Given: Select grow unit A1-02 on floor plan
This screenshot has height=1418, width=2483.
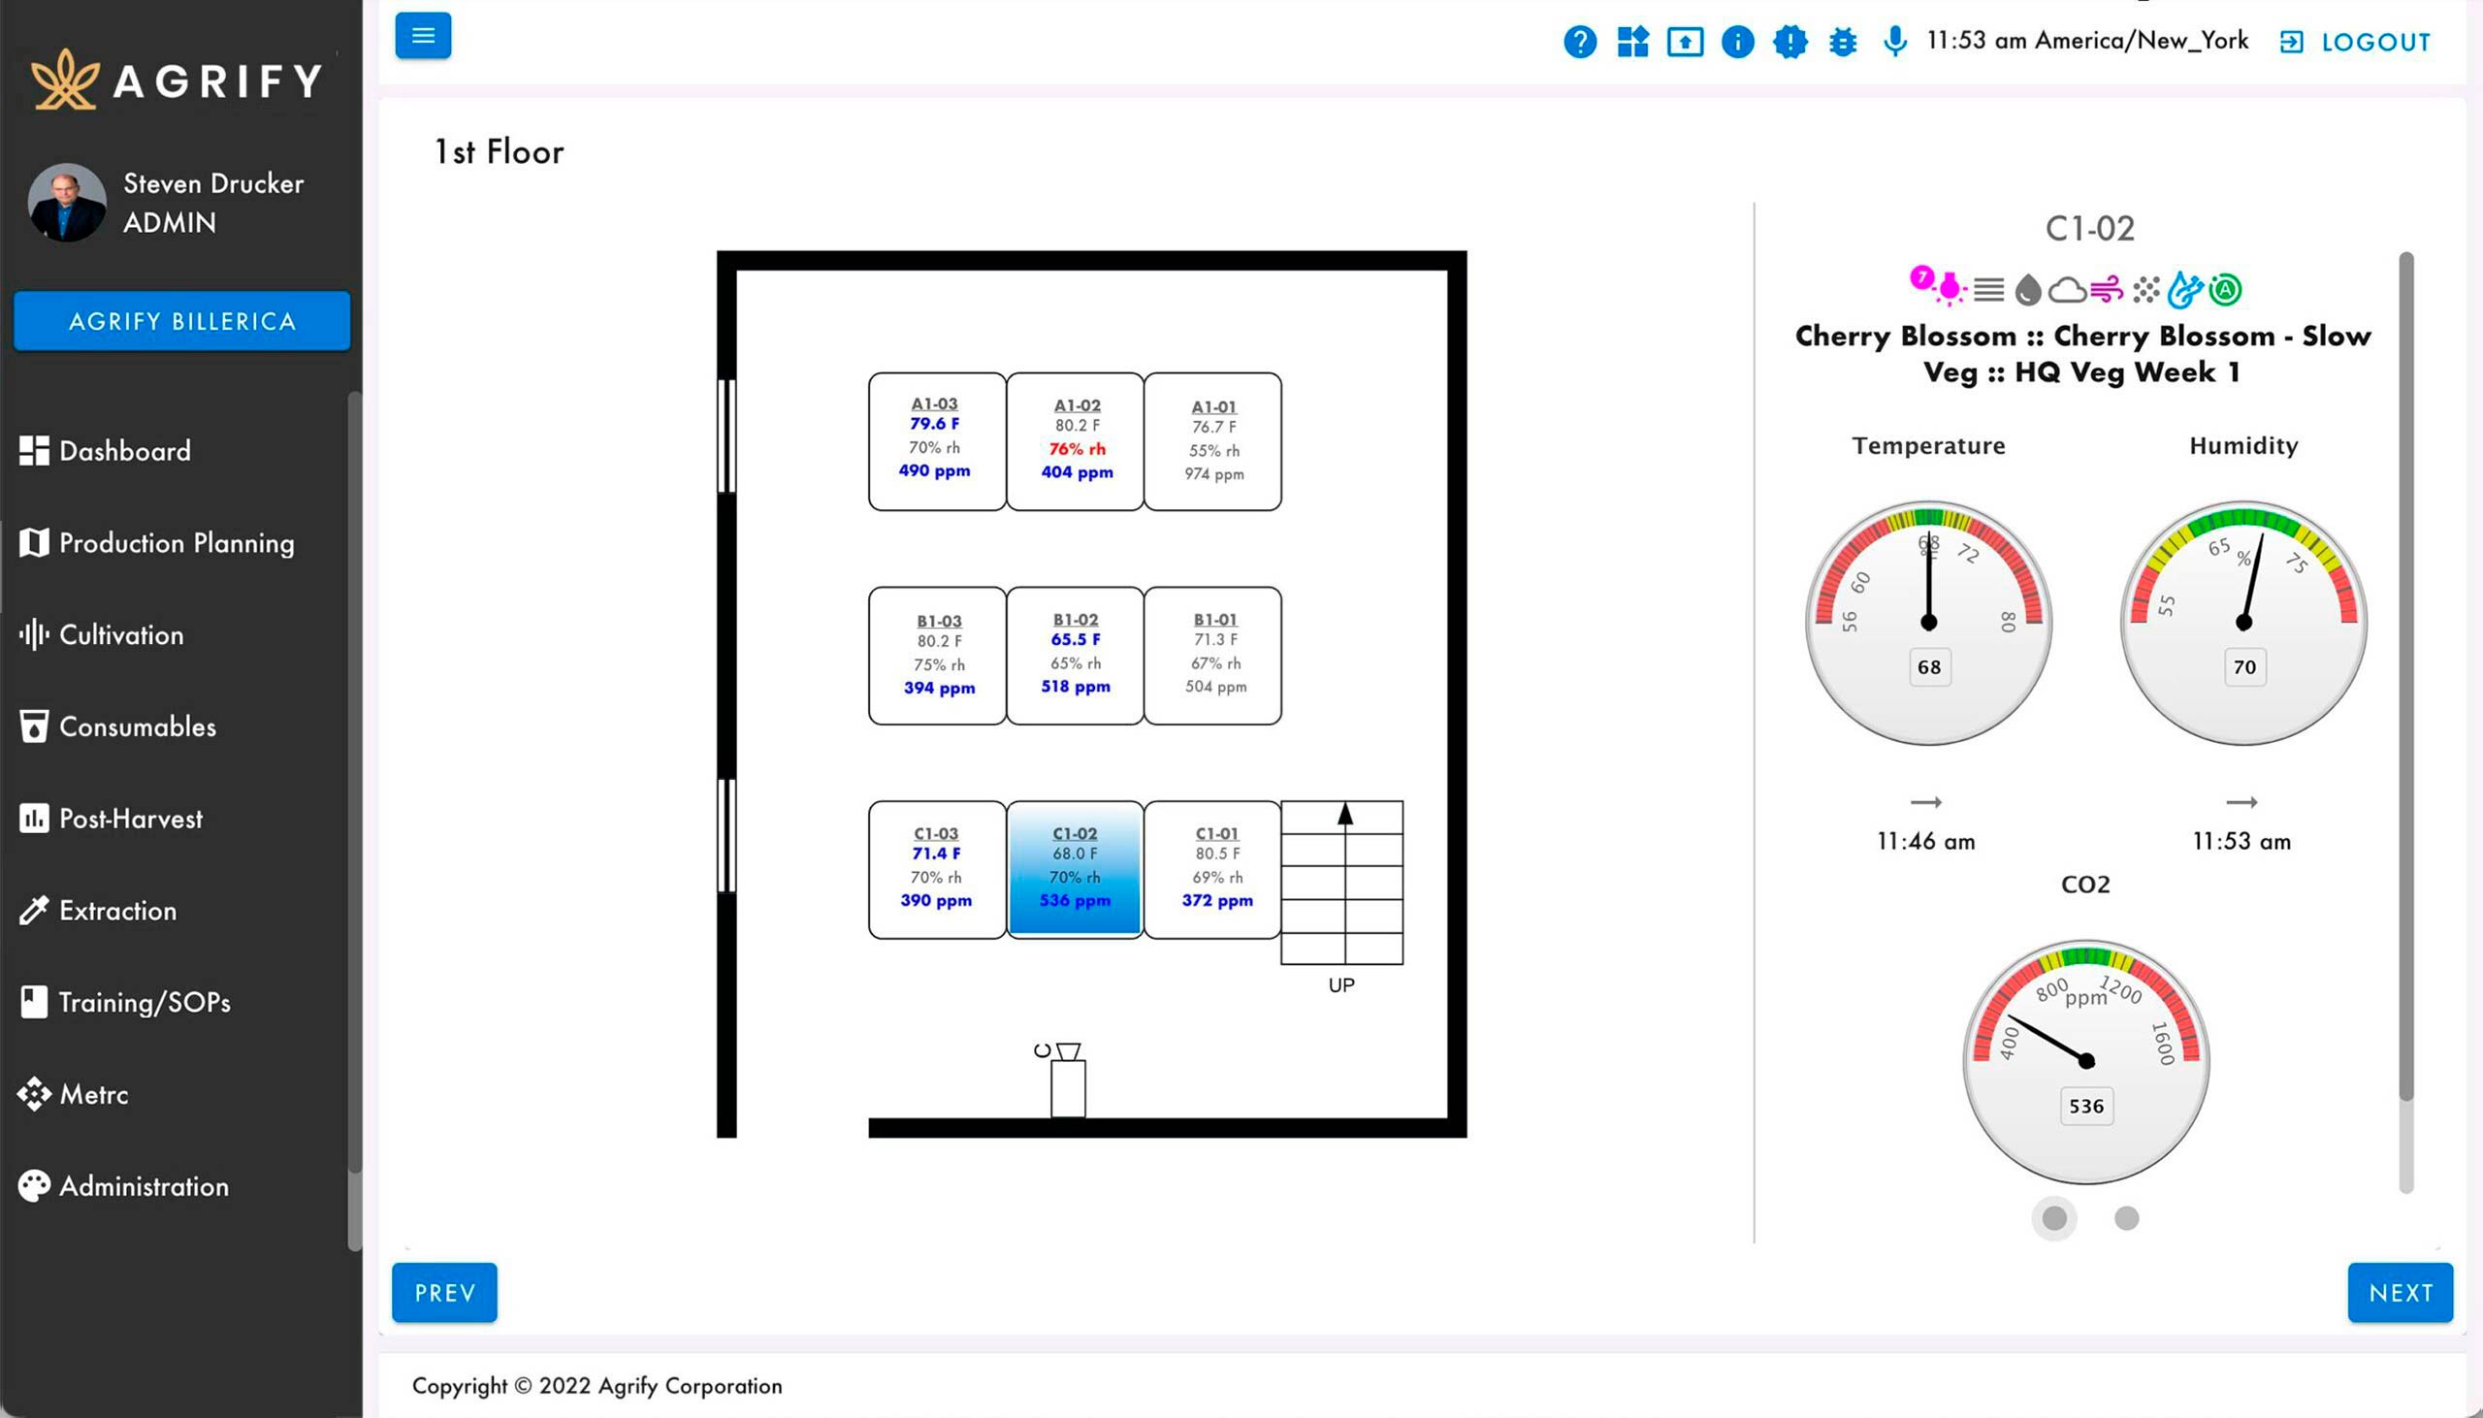Looking at the screenshot, I should 1075,441.
